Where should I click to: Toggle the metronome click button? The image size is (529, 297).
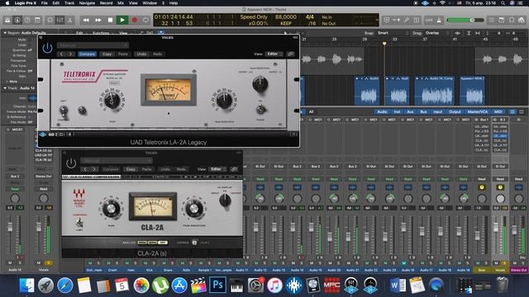tap(439, 20)
